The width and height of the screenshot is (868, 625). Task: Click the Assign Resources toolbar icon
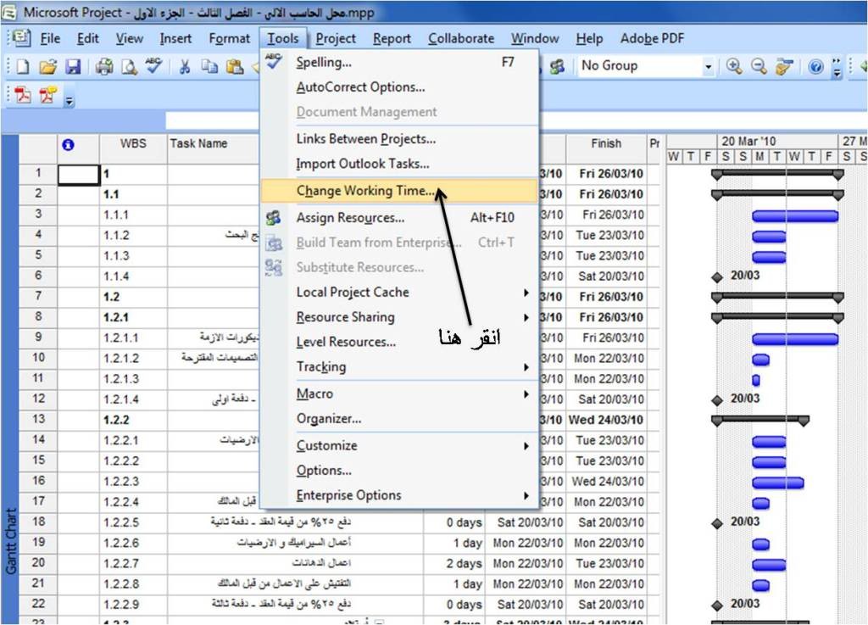pyautogui.click(x=557, y=66)
